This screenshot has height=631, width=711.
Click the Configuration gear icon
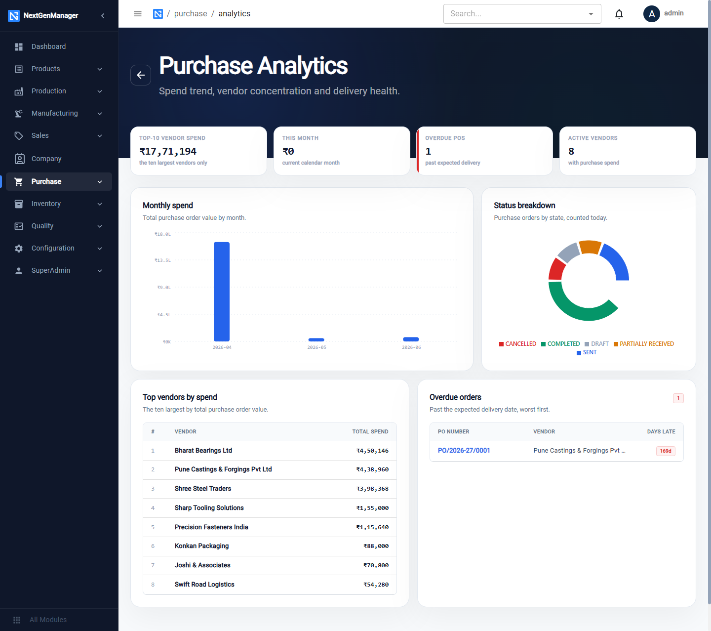(19, 248)
